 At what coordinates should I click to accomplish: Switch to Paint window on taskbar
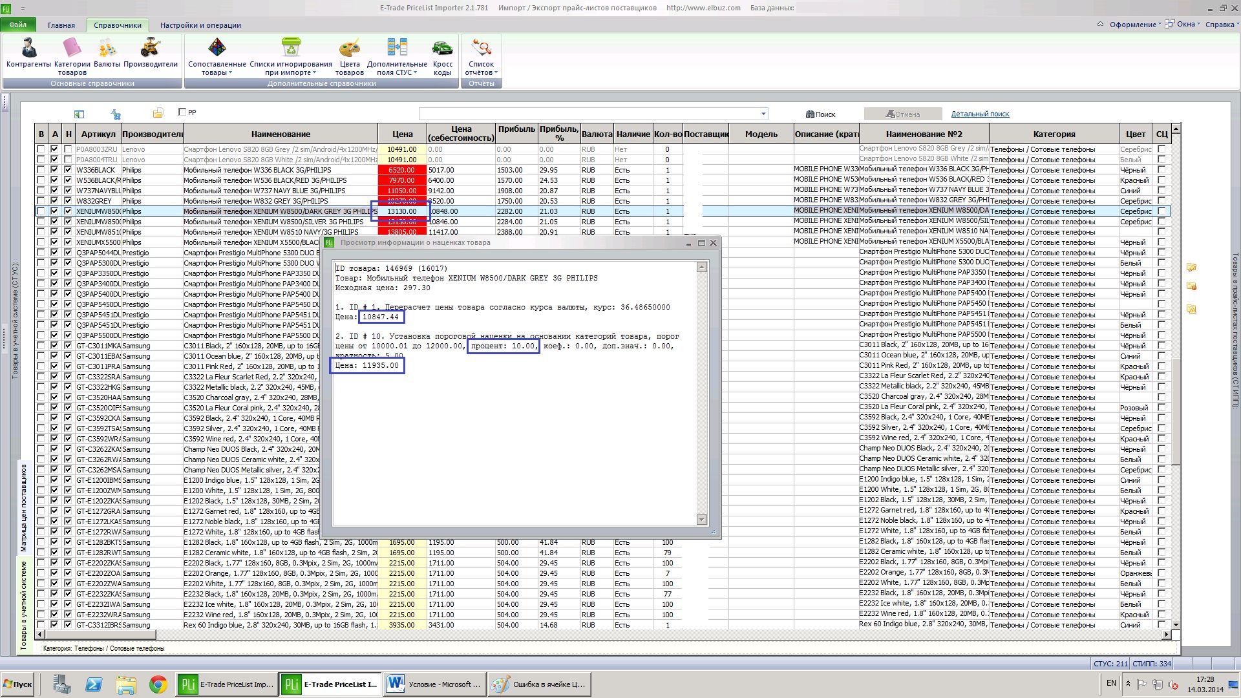539,684
